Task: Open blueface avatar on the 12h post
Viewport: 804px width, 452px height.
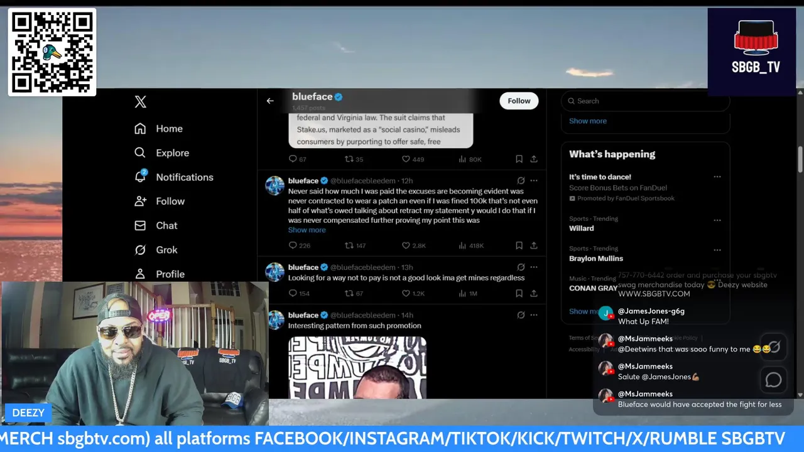Action: click(274, 186)
